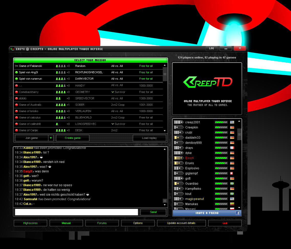Click the Lithuanian flag beside Manukas
Screen dimensions: 291x249
[232, 204]
